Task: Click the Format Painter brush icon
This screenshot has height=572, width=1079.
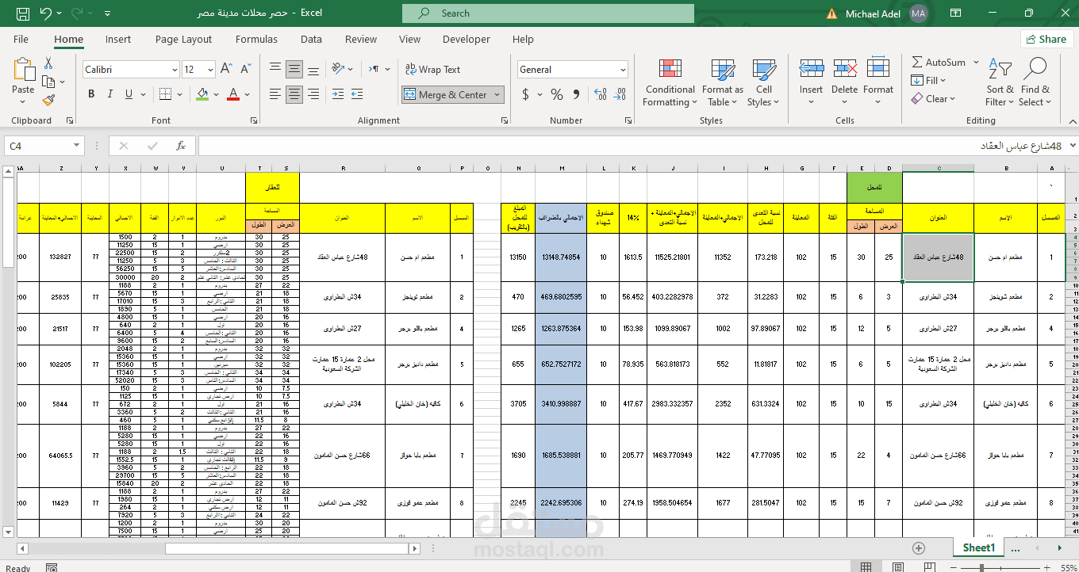Action: (48, 101)
